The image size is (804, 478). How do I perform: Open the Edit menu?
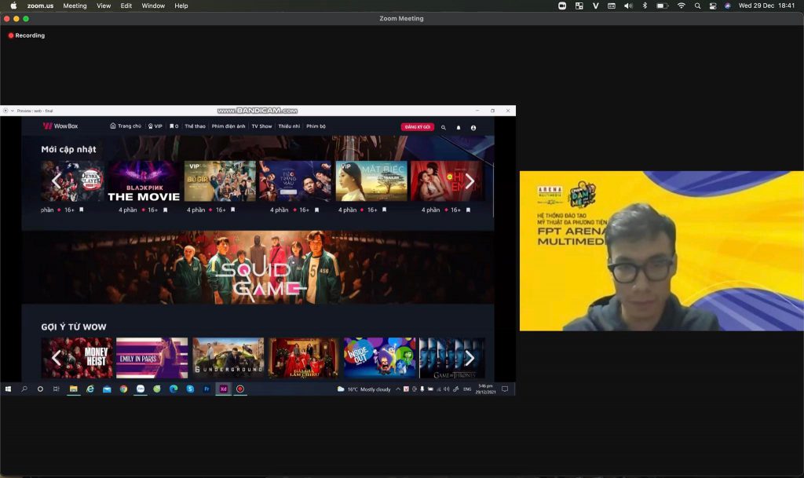tap(126, 5)
